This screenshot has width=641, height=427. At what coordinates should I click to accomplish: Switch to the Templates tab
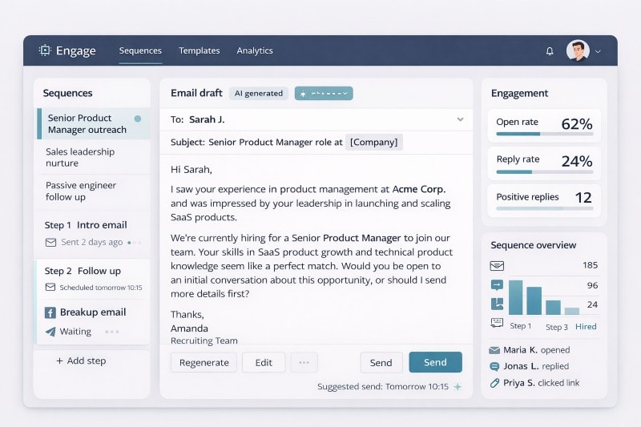tap(199, 50)
